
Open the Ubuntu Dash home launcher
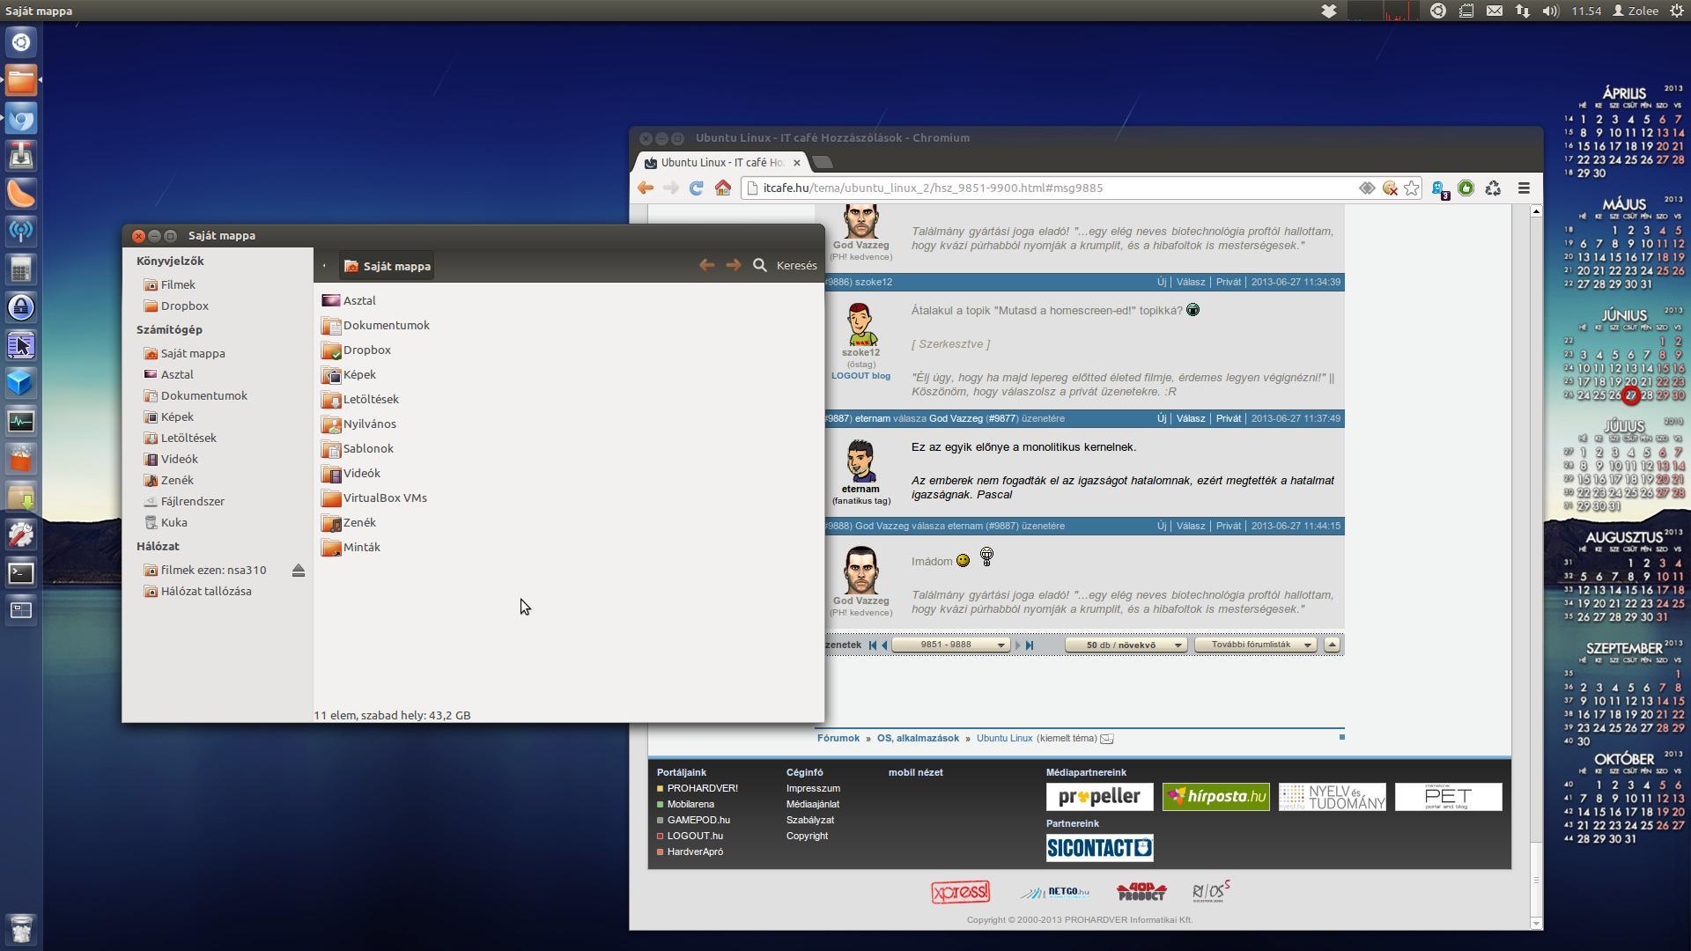coord(21,42)
